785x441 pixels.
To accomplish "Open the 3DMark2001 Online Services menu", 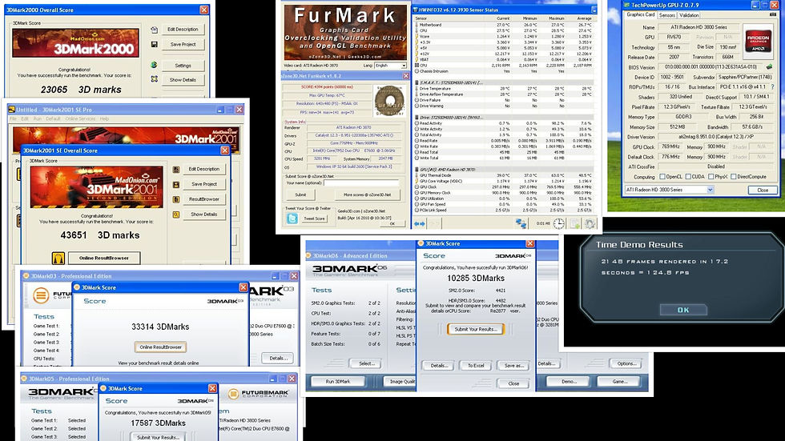I will click(x=80, y=119).
